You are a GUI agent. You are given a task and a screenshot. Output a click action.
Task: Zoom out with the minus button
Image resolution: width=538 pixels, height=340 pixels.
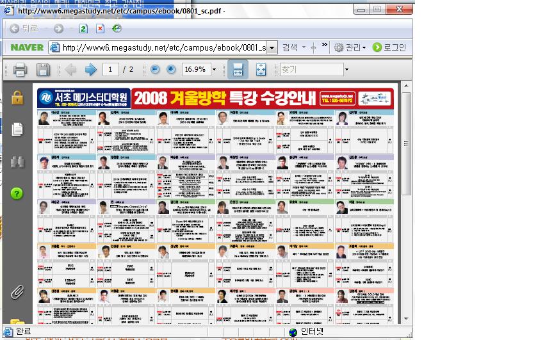coord(155,70)
